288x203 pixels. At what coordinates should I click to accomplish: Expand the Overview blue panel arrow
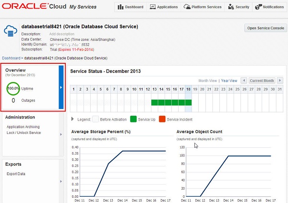click(x=61, y=87)
